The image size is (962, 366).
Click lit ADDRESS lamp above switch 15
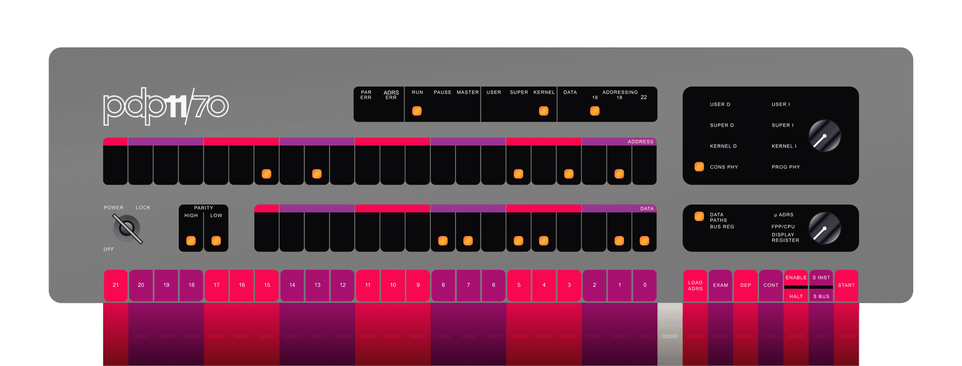click(267, 174)
